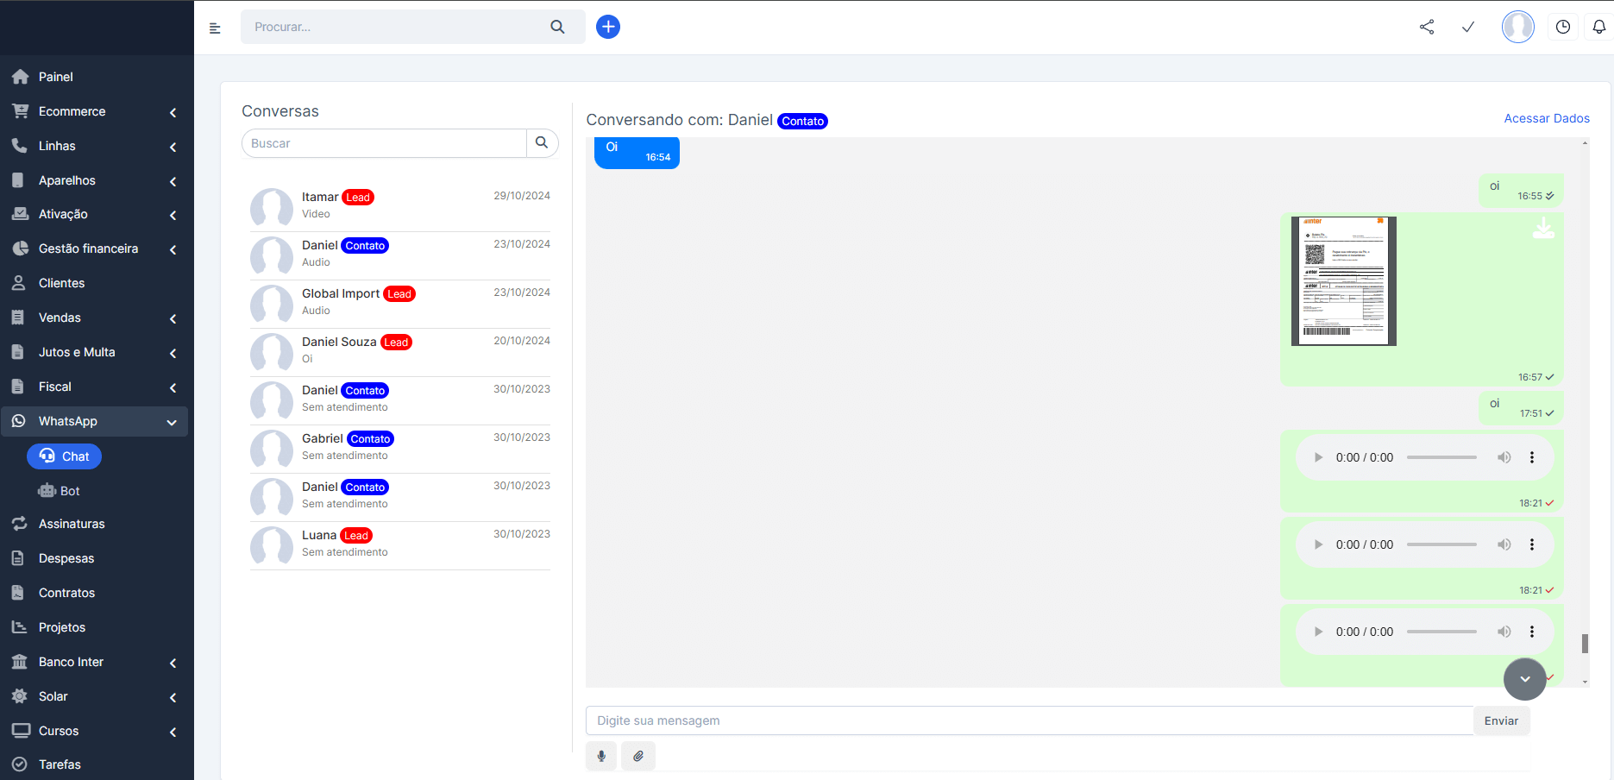Play the second audio message
The width and height of the screenshot is (1614, 780).
[1318, 544]
